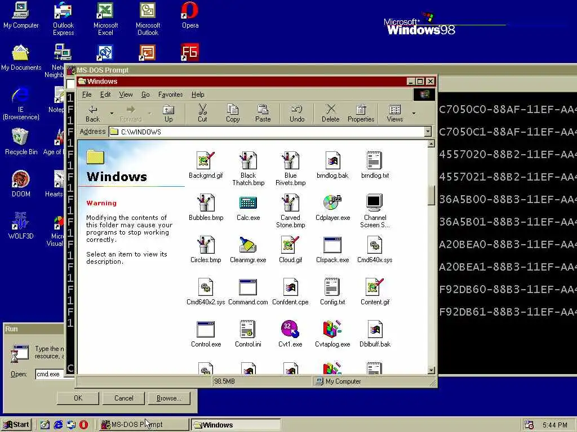Expand the Views dropdown arrow
The height and width of the screenshot is (432, 577).
414,113
